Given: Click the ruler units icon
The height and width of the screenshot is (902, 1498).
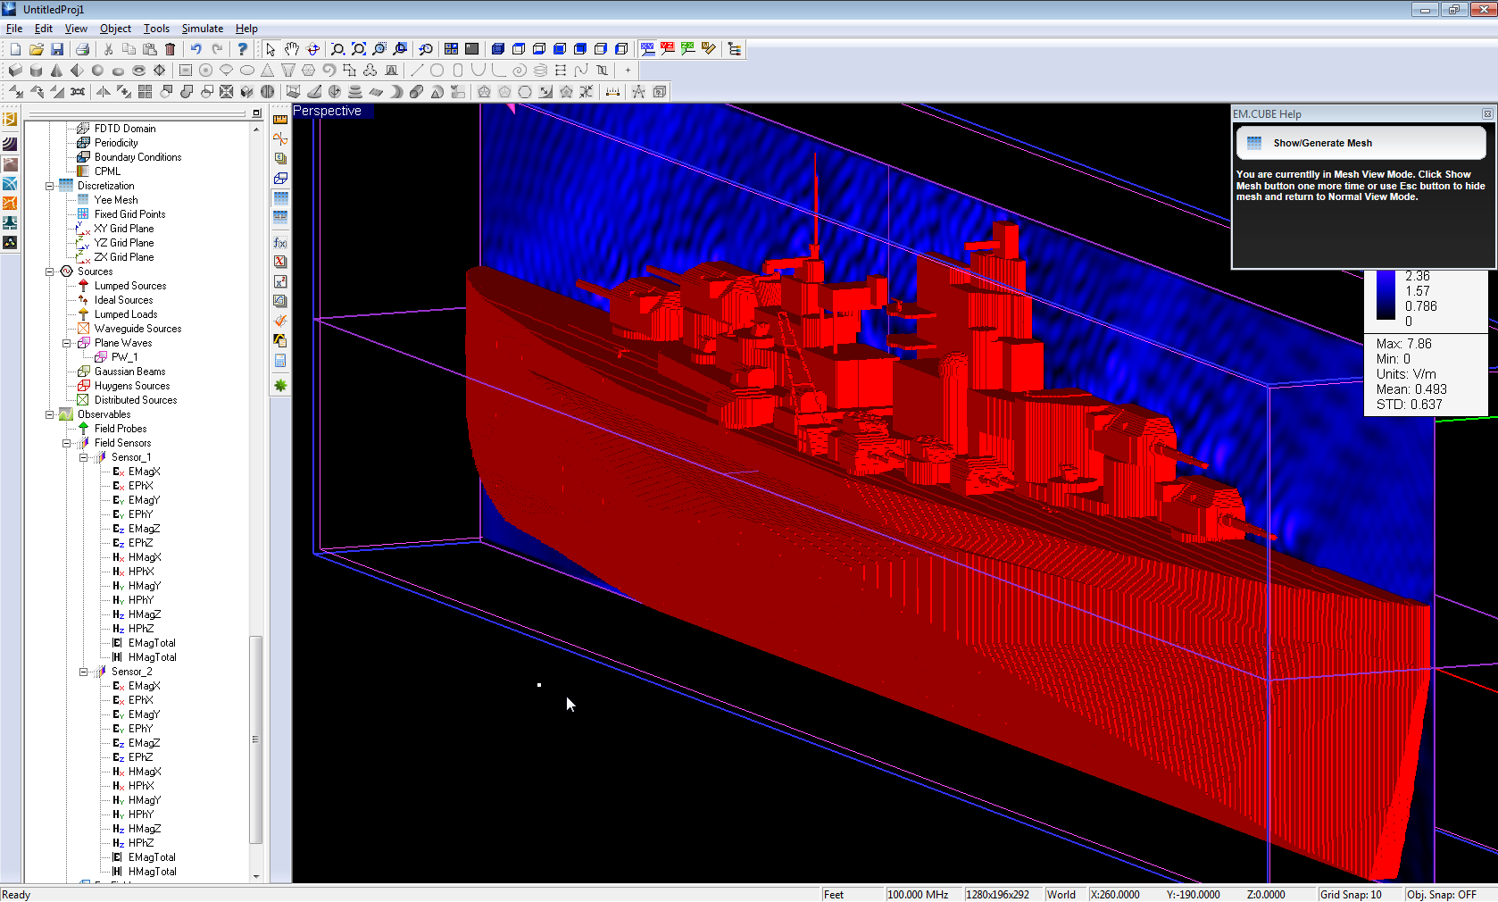Looking at the screenshot, I should click(x=280, y=119).
